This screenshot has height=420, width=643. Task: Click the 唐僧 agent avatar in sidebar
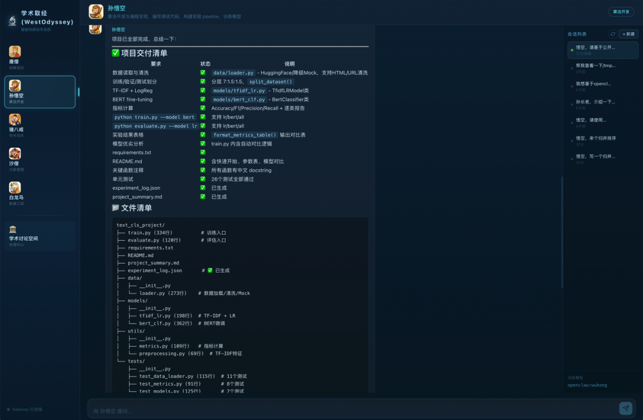pyautogui.click(x=15, y=52)
